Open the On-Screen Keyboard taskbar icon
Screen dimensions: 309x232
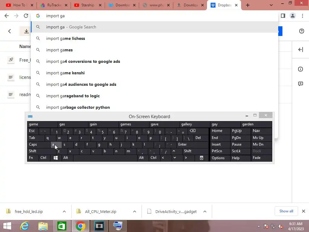point(118,226)
